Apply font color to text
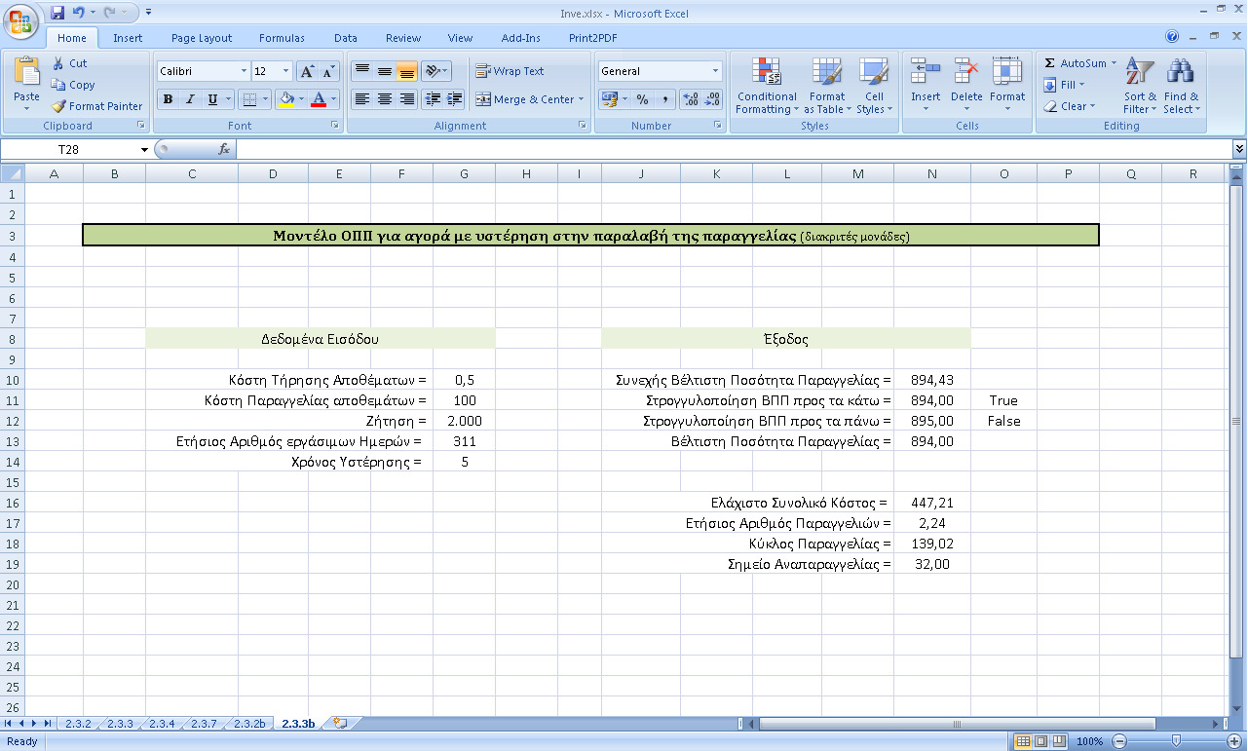Viewport: 1248px width, 751px height. click(x=319, y=99)
